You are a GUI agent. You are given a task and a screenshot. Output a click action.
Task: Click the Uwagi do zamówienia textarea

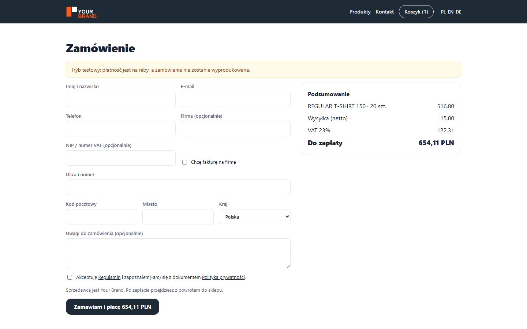[178, 253]
